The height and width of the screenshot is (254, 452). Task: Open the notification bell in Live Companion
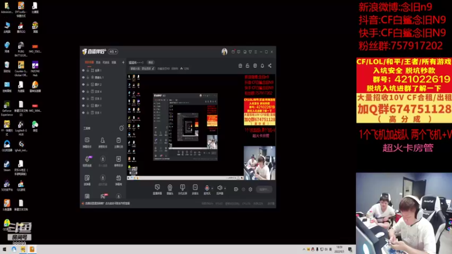coord(262,65)
